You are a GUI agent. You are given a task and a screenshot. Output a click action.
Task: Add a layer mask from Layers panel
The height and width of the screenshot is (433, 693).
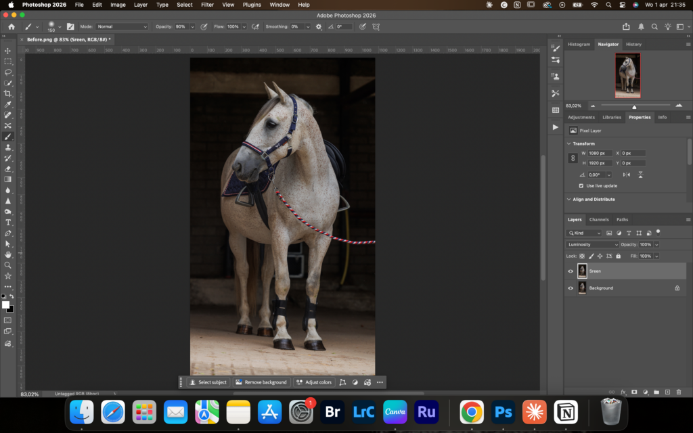(634, 392)
